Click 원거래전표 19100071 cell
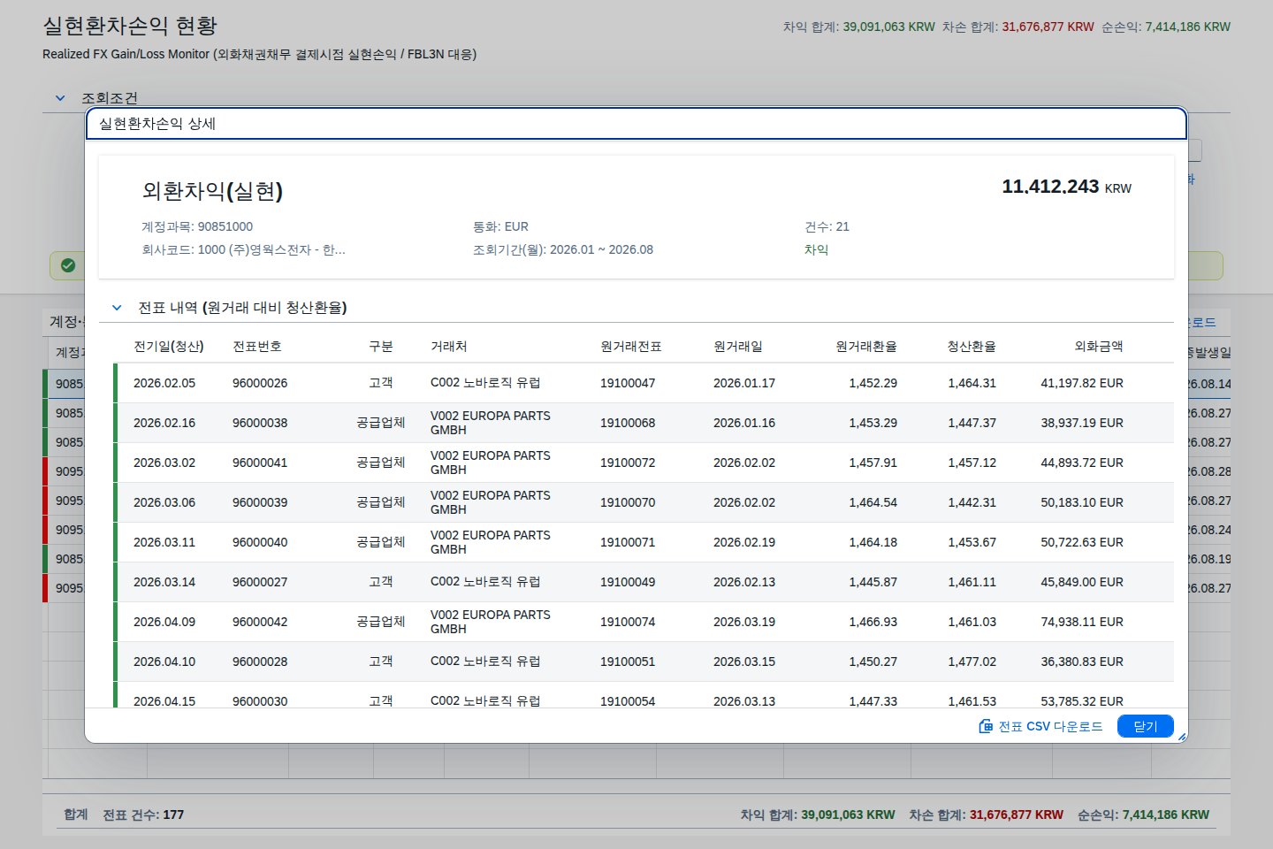The width and height of the screenshot is (1273, 849). coord(628,542)
